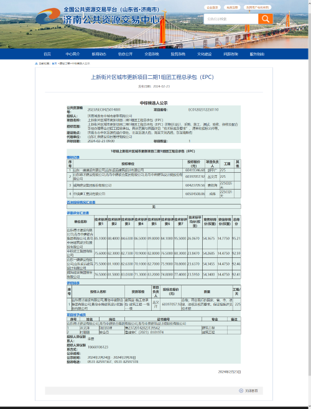Click the 开标记录 section link
The height and width of the screenshot is (409, 311).
click(73, 157)
